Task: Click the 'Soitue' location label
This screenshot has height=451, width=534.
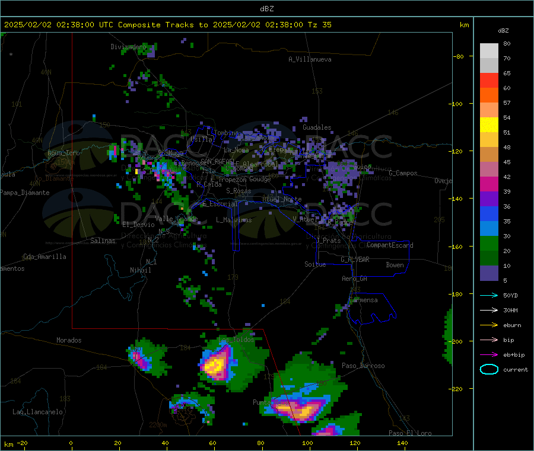Action: 315,264
